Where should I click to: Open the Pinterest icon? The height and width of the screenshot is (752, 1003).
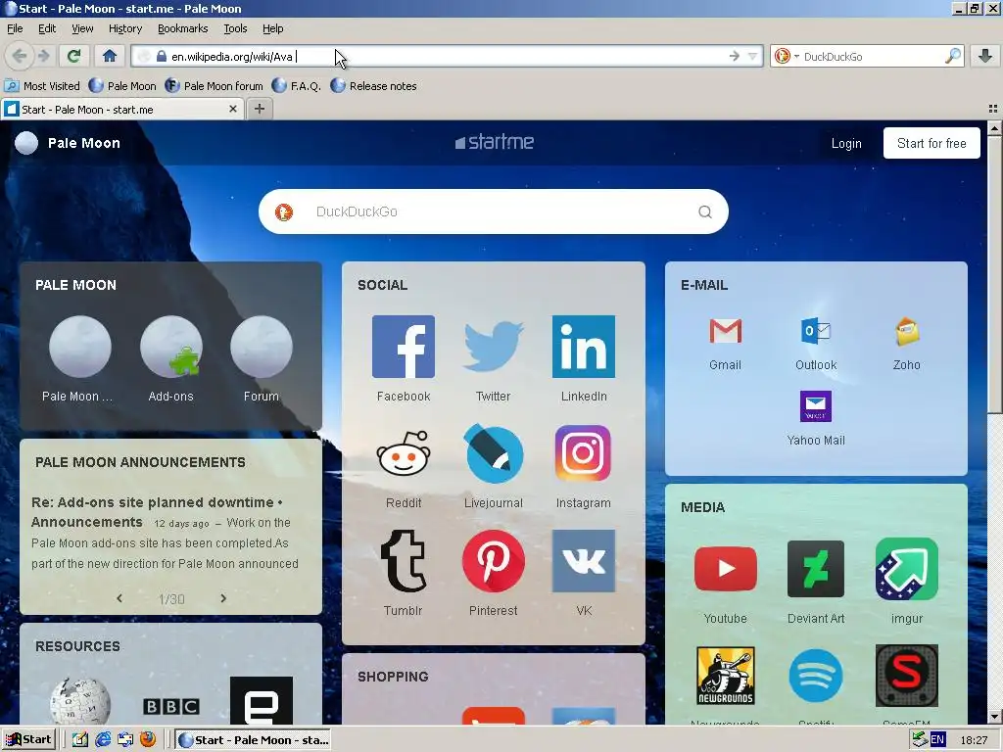click(494, 561)
